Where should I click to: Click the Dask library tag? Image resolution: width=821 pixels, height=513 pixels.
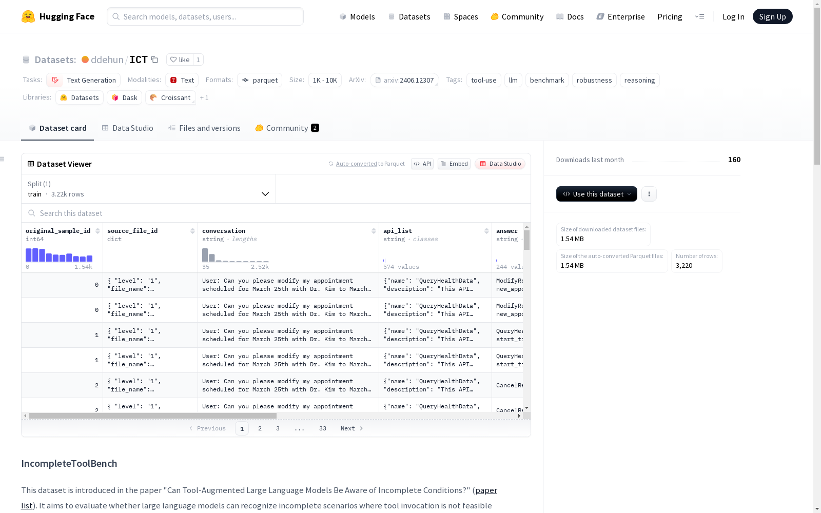point(124,97)
